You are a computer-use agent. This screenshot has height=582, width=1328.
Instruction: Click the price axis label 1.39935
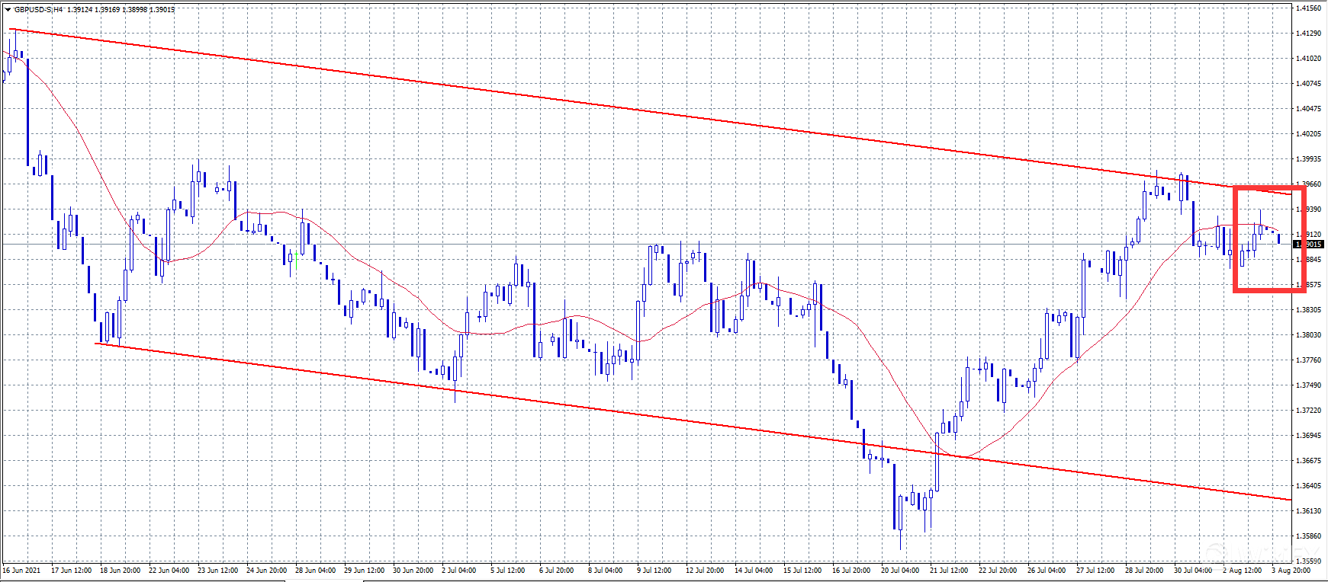1308,159
